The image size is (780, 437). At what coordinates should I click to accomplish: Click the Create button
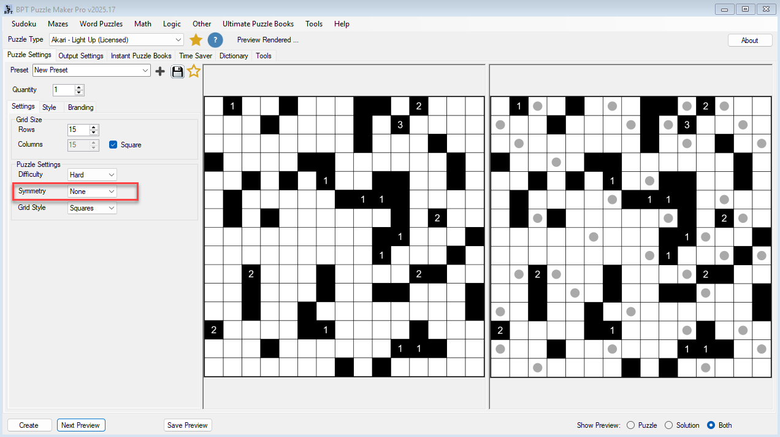(x=29, y=425)
